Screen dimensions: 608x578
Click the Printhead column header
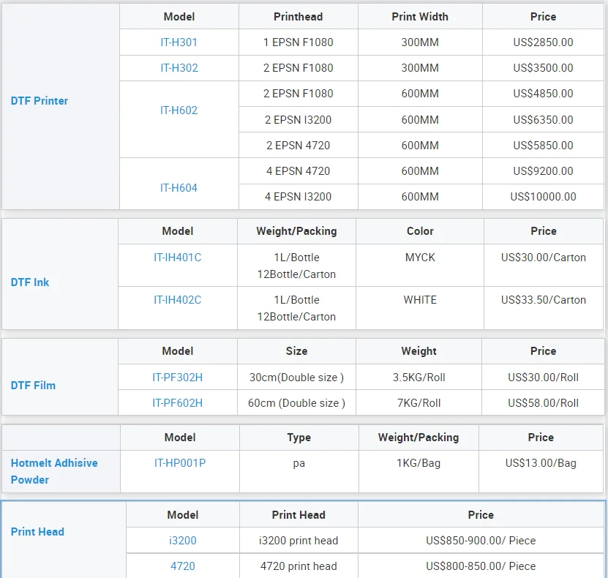(x=299, y=17)
